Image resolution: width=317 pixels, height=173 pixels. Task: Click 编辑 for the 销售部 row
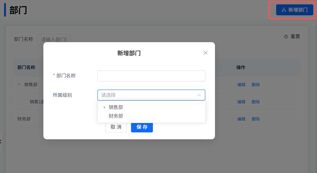click(x=241, y=85)
